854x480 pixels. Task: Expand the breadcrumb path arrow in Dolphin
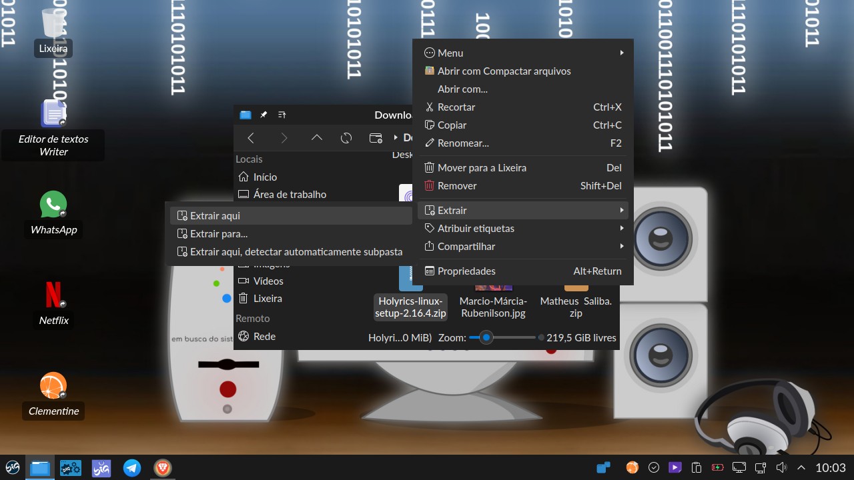pos(396,138)
